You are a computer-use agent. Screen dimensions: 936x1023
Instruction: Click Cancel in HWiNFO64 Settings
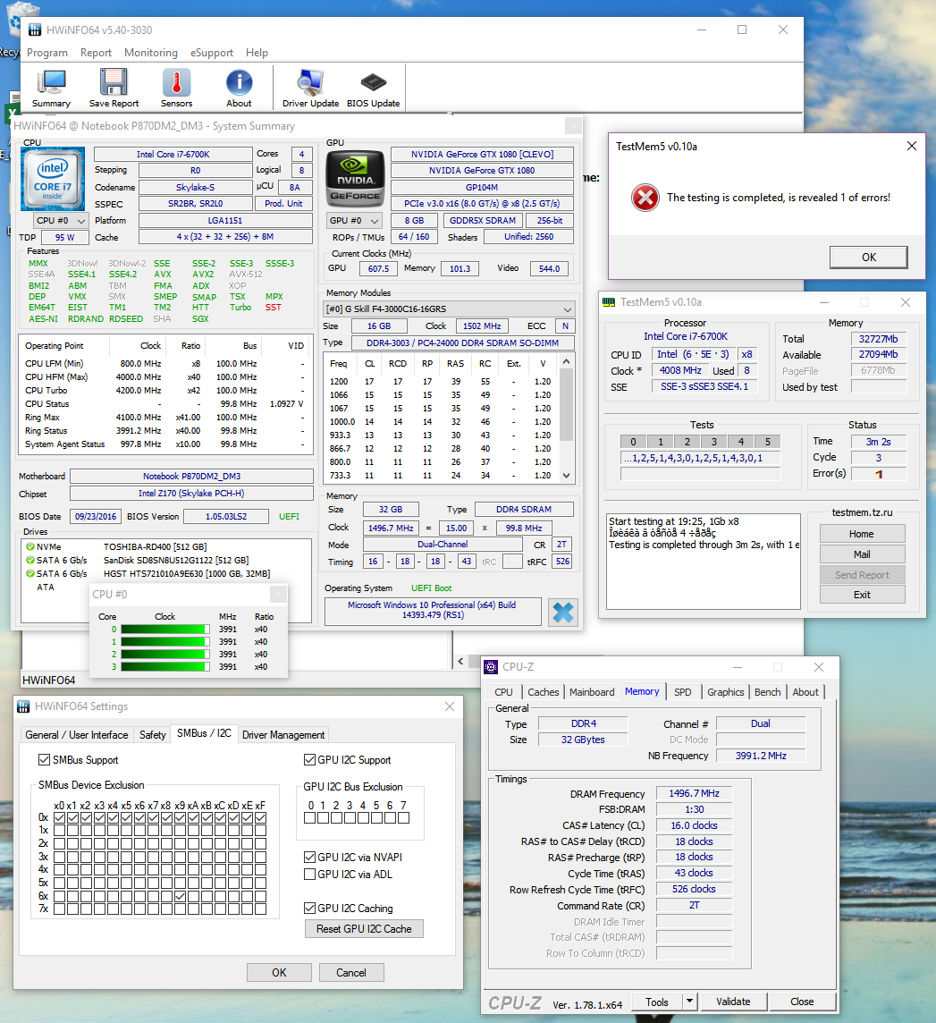(351, 972)
